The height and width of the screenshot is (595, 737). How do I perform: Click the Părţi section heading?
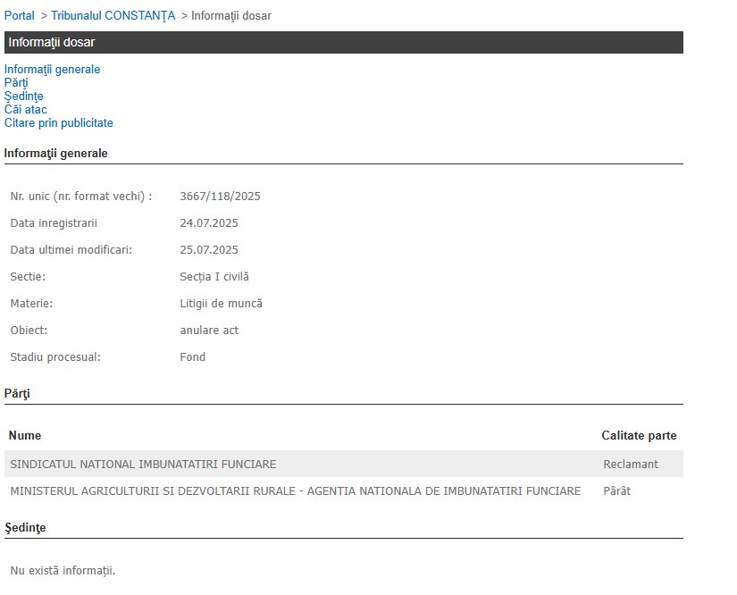pyautogui.click(x=17, y=393)
